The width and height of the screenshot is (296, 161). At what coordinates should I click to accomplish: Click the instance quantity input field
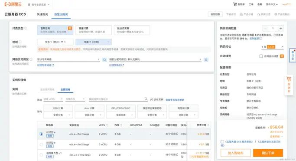(273, 28)
